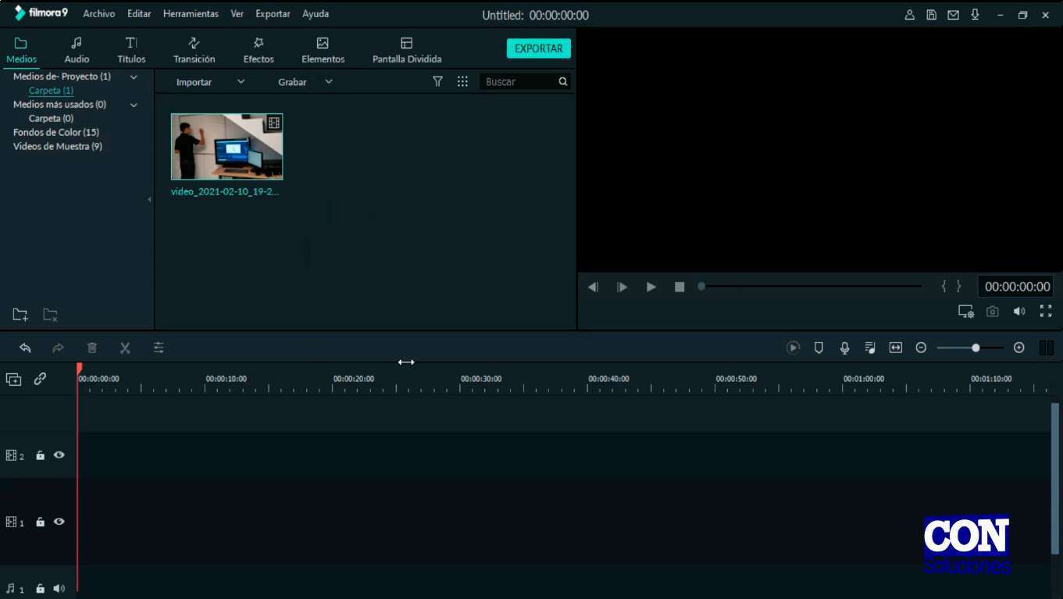Click the search magnifier icon
The height and width of the screenshot is (599, 1063).
pos(562,81)
